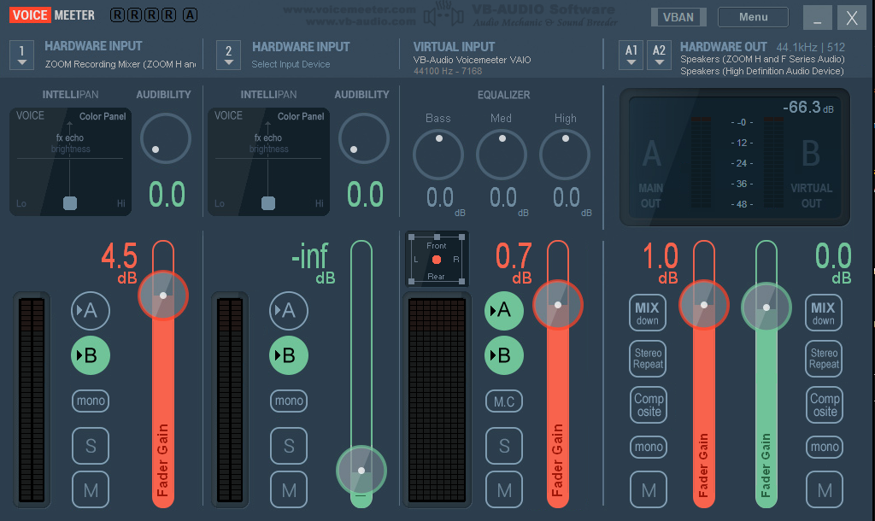Open Hardware Input 2 device selector
Viewport: 875px width, 521px height.
228,56
